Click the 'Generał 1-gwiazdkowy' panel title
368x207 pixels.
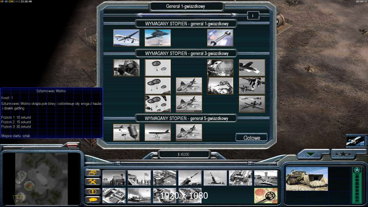(185, 6)
